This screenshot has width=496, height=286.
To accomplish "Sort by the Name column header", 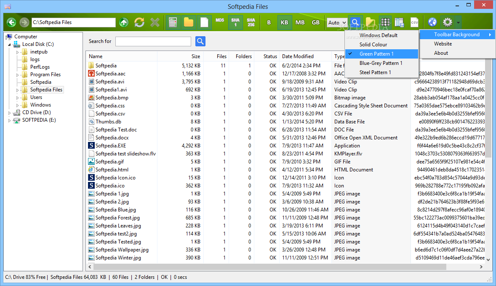I will 121,56.
